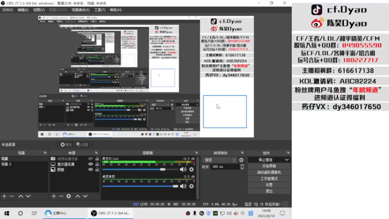Open the 场景集合(S) menu
The width and height of the screenshot is (389, 219).
pyautogui.click(x=81, y=10)
